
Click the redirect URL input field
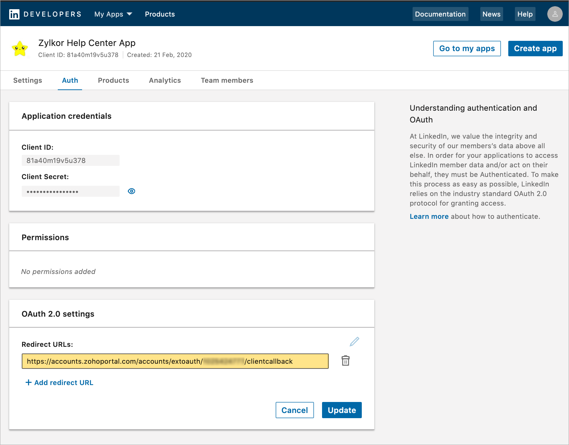pos(175,361)
